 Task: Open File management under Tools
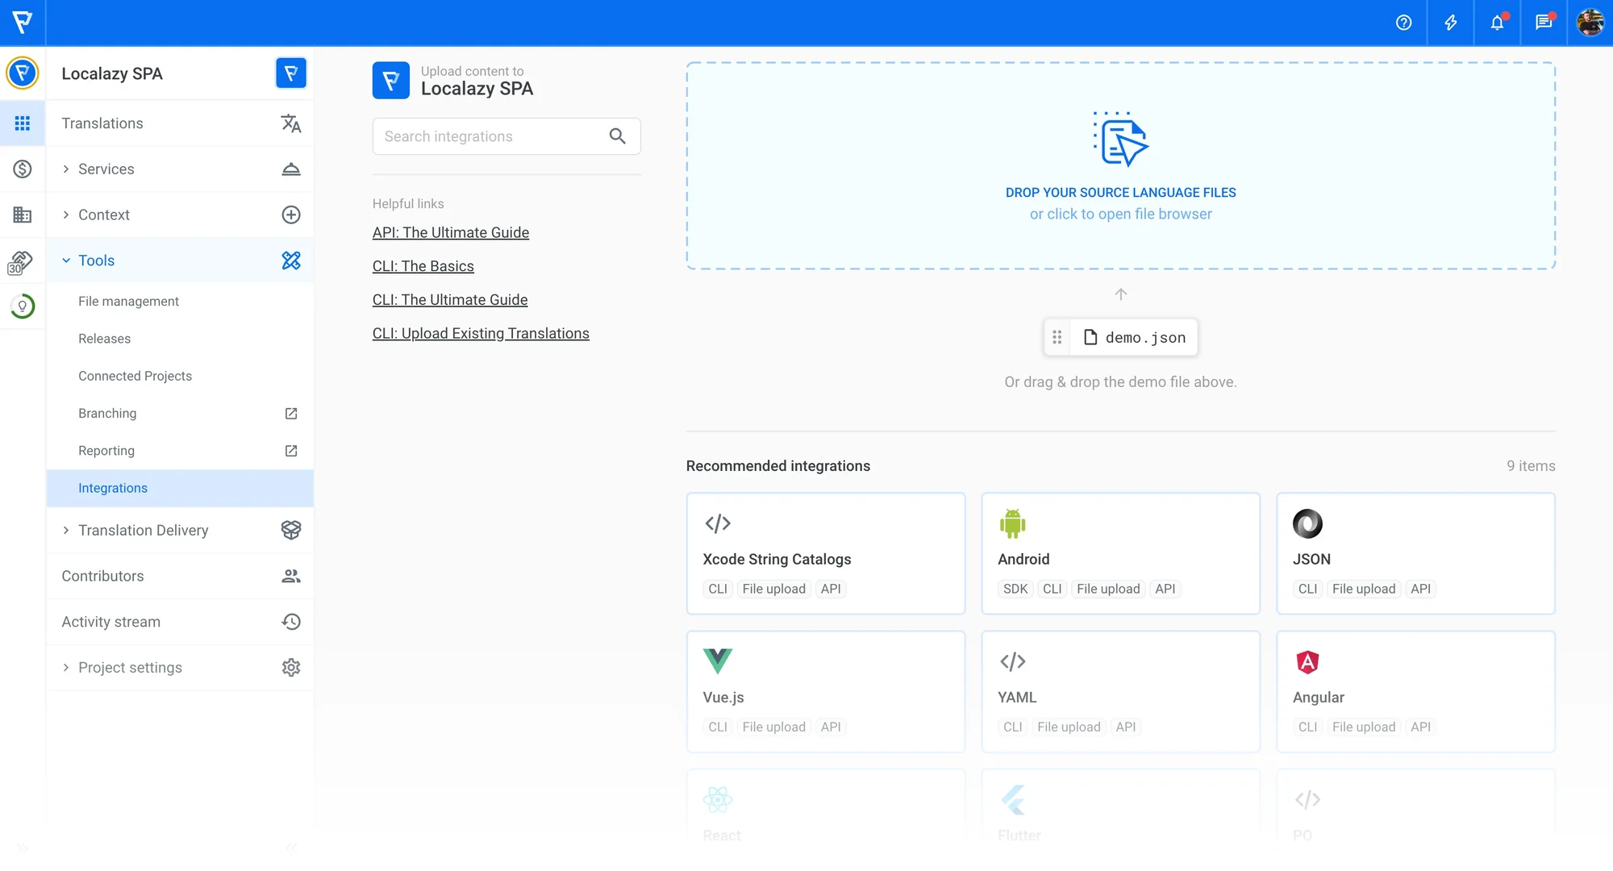point(128,301)
